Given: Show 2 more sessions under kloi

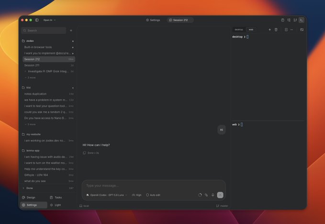Looking at the screenshot, I should click(31, 124).
